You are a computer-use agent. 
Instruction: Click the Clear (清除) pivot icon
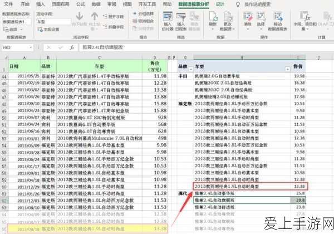pyautogui.click(x=248, y=16)
